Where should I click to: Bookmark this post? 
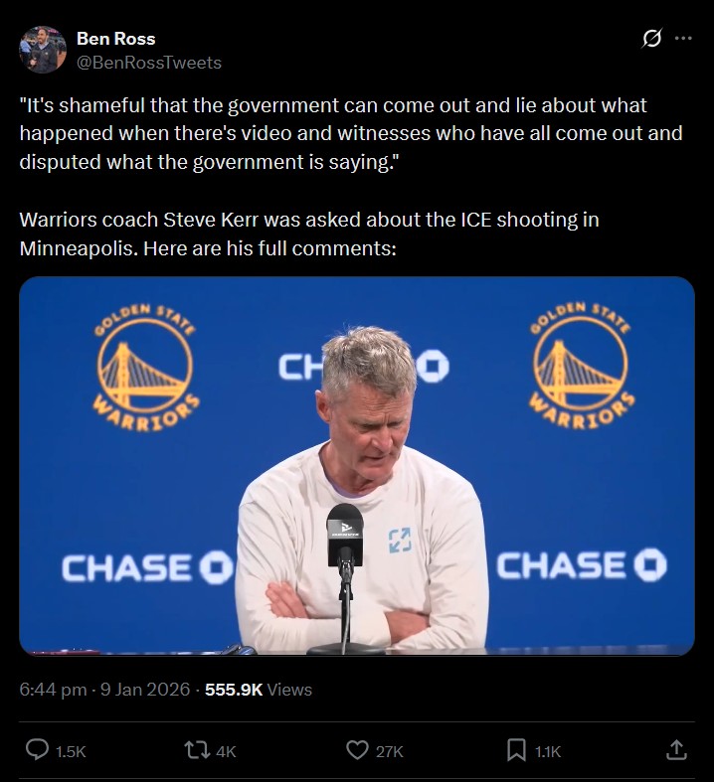click(516, 750)
